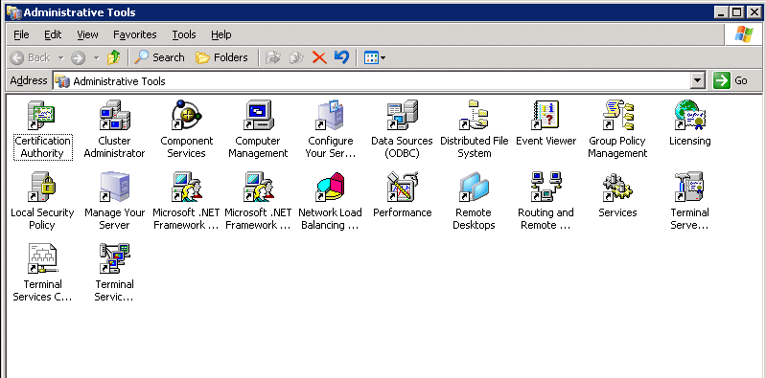Toggle the Folders pane
This screenshot has width=766, height=378.
click(221, 57)
